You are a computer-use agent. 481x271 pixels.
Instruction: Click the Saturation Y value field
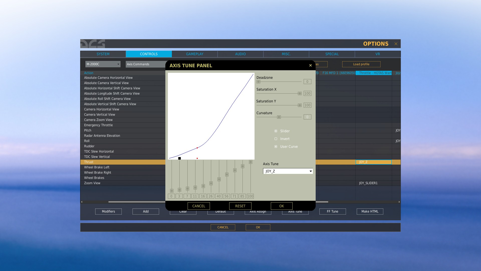click(x=307, y=105)
